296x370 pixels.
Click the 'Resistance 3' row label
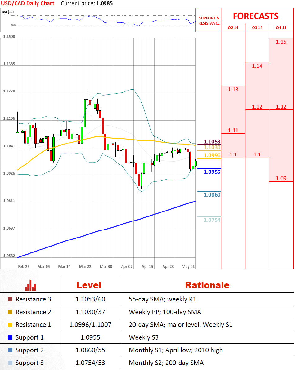coord(33,299)
